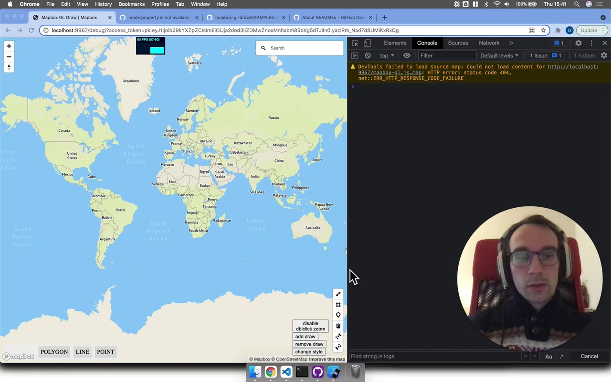This screenshot has width=611, height=382.
Task: Open the History menu
Action: [103, 4]
